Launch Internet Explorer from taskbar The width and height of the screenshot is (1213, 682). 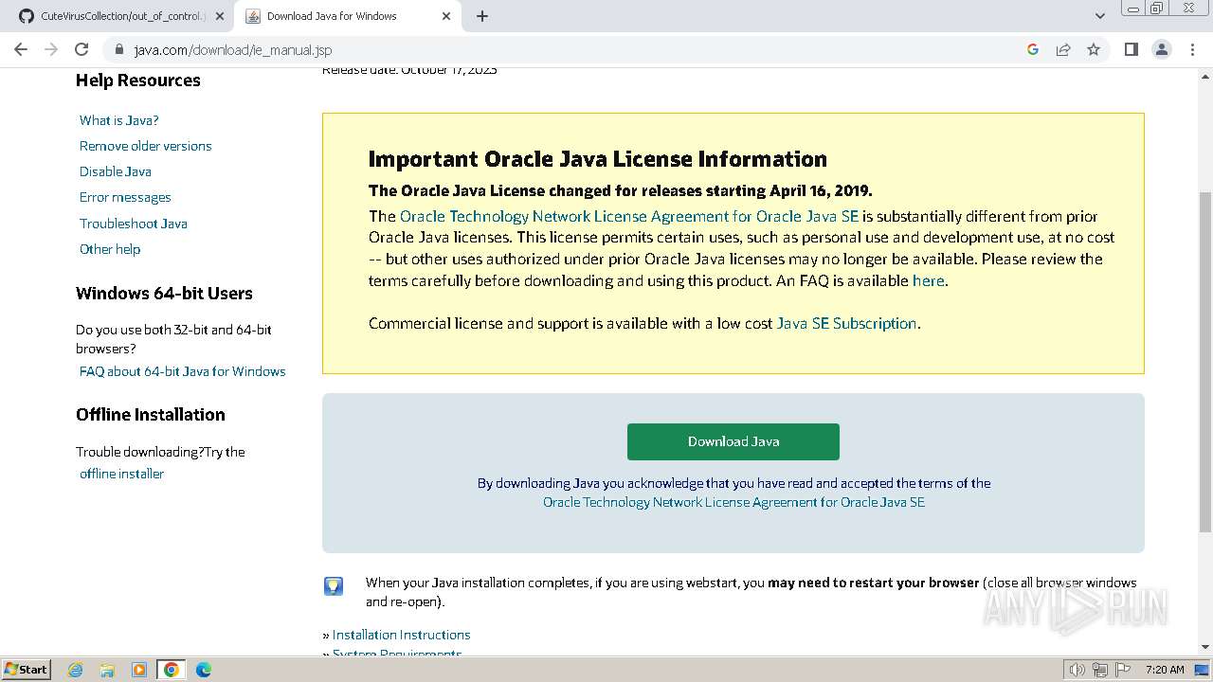click(x=75, y=670)
